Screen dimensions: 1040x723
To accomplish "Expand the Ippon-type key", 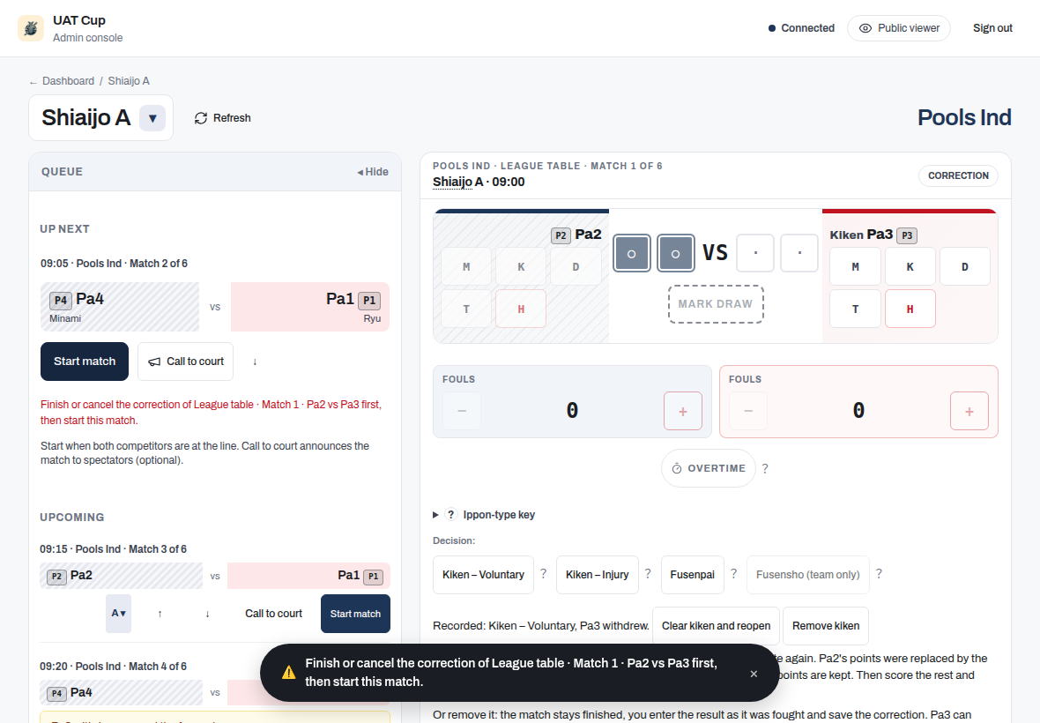I will point(484,515).
